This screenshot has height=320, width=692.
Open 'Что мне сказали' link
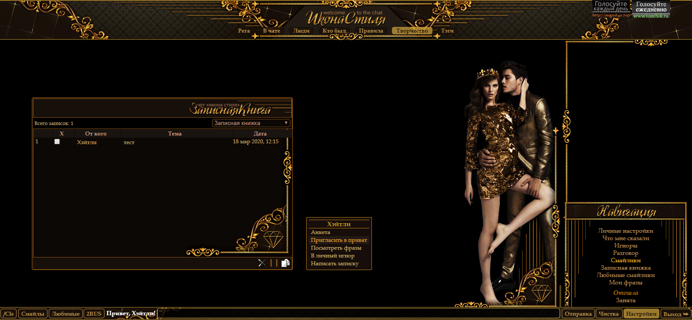click(x=626, y=238)
